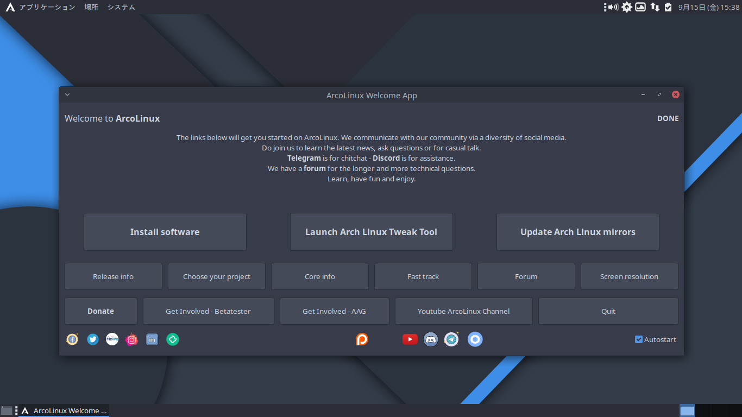Open the Forum button
Image resolution: width=742 pixels, height=417 pixels.
526,276
